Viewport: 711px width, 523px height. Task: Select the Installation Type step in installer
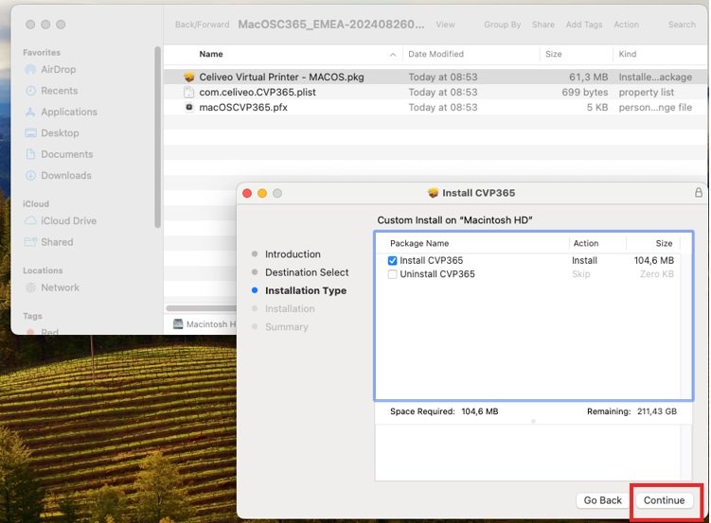coord(306,290)
